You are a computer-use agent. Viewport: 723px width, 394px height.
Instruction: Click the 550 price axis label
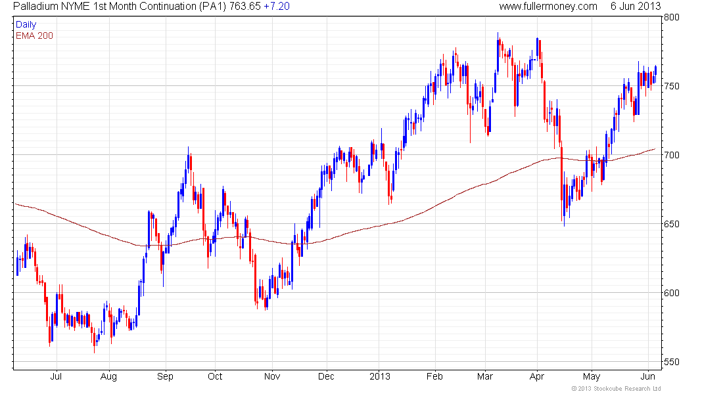coord(671,362)
